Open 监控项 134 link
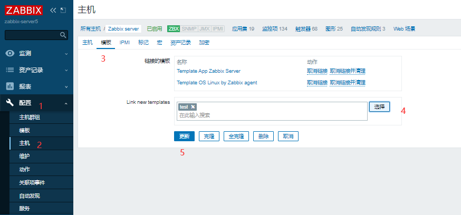Screen dimensions: 461x215 tap(275, 29)
